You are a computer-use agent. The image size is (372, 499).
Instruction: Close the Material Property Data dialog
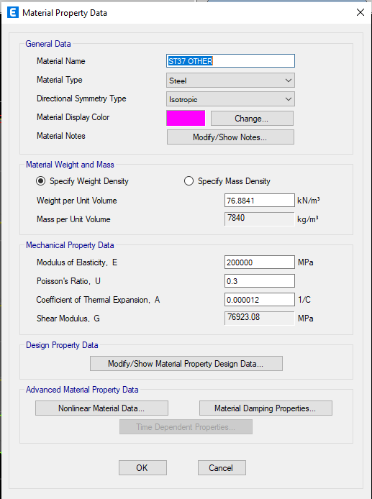[360, 12]
